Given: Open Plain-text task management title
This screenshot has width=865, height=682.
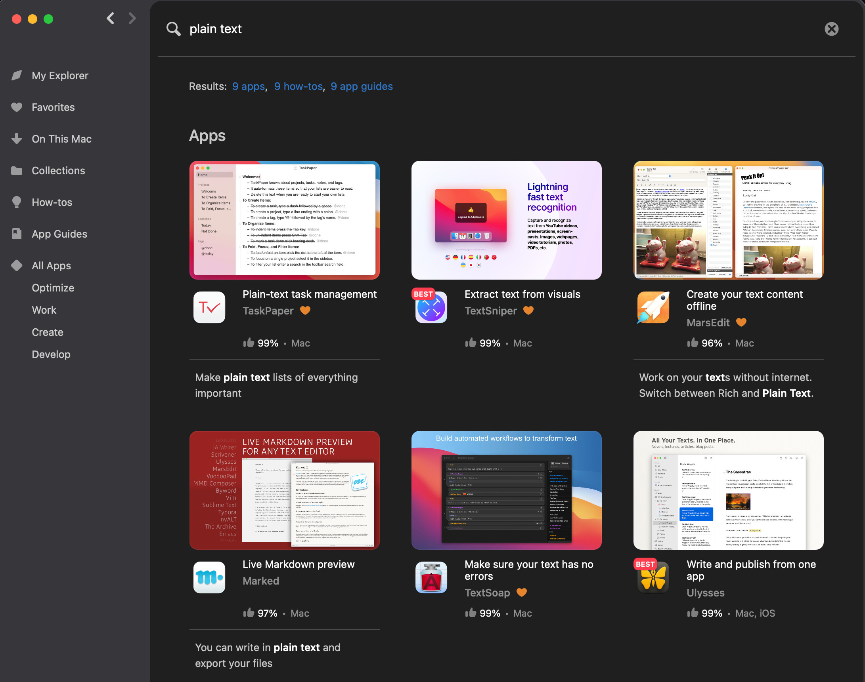Looking at the screenshot, I should click(309, 294).
